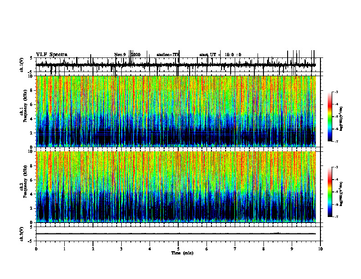
Task: Click the "5" tick on the Time axis
Action: tap(178, 249)
